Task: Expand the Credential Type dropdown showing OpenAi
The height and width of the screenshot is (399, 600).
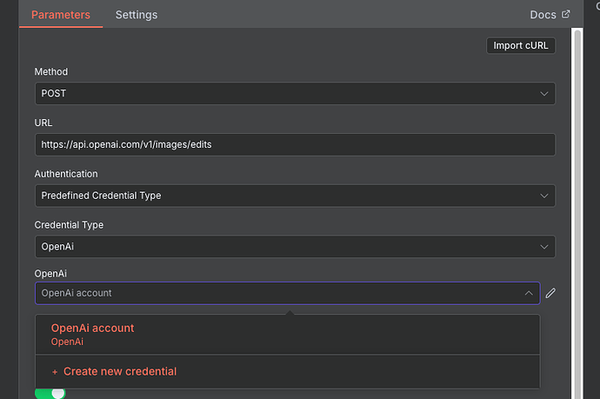Action: [287, 247]
